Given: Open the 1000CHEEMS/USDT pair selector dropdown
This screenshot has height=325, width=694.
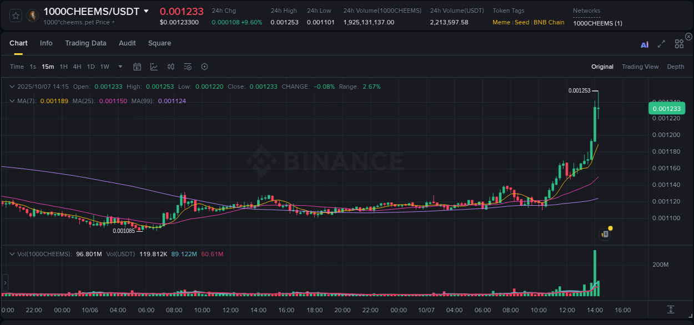Looking at the screenshot, I should [145, 11].
